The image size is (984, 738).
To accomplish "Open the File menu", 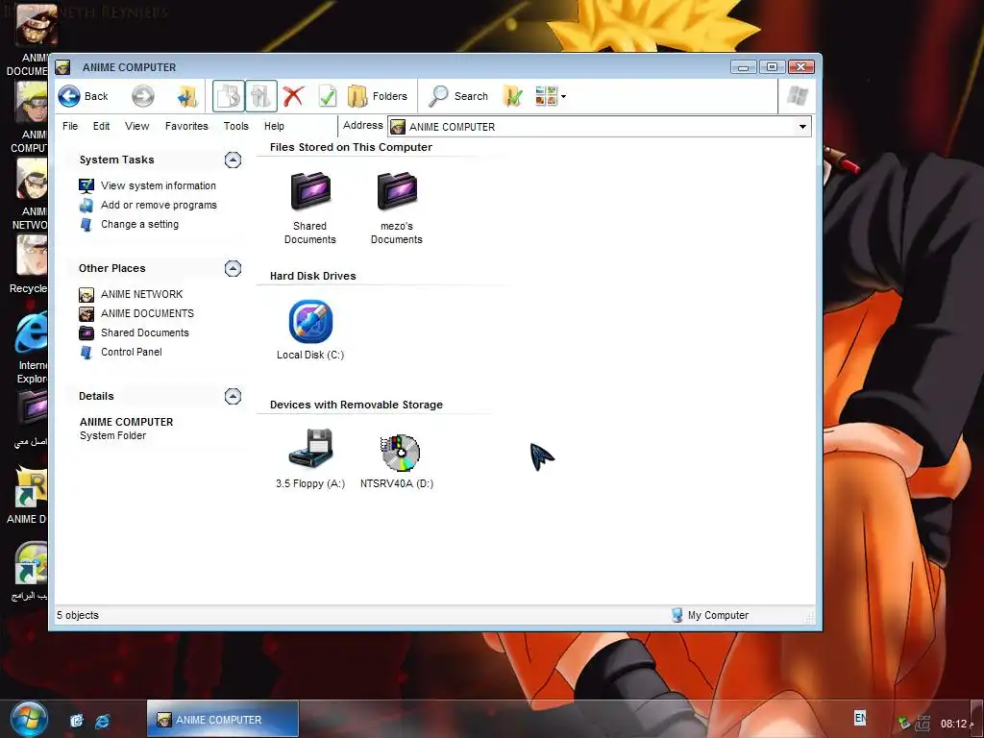I will point(70,126).
